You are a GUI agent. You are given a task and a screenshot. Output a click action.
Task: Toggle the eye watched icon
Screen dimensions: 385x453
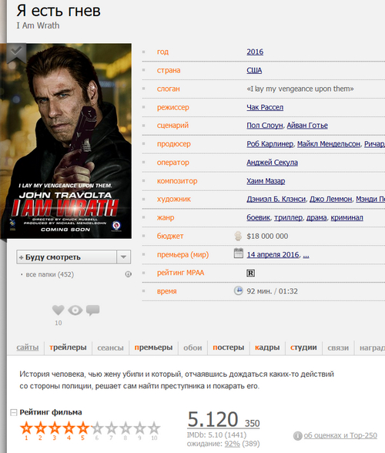coord(75,310)
